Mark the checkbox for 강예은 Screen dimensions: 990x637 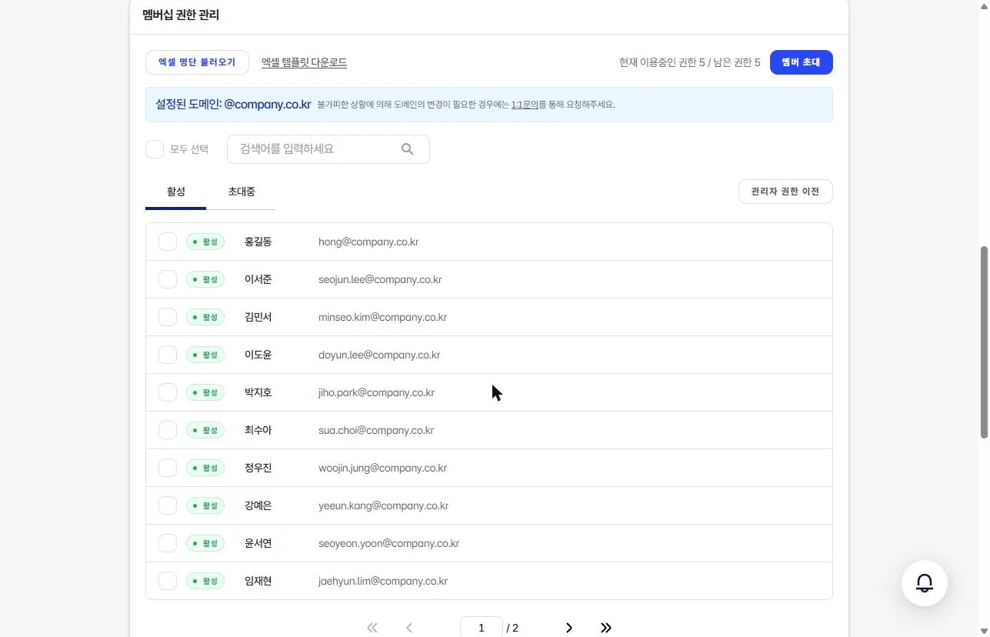point(168,505)
